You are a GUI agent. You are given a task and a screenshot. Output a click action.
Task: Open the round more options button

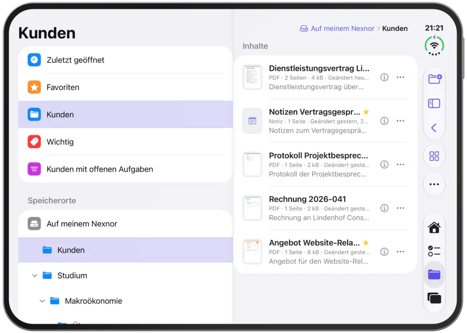tap(434, 184)
